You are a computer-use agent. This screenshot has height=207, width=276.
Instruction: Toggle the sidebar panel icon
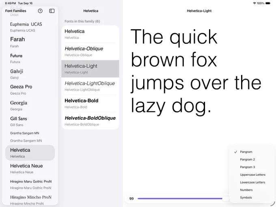52,11
